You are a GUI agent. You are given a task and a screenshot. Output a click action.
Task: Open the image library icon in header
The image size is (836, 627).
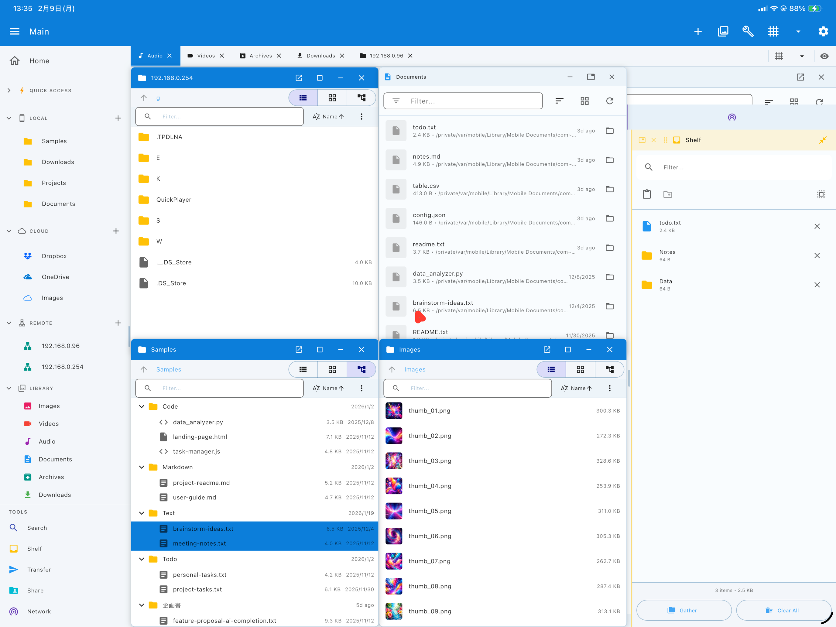click(723, 31)
